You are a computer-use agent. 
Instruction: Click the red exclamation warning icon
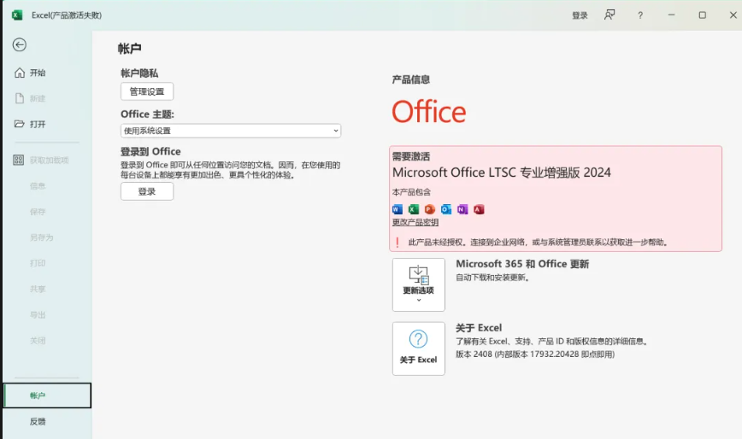pyautogui.click(x=397, y=243)
